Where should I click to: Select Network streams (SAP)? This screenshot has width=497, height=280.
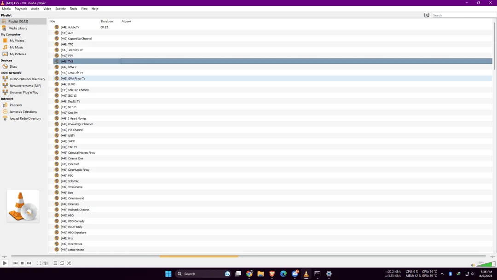tap(23, 86)
